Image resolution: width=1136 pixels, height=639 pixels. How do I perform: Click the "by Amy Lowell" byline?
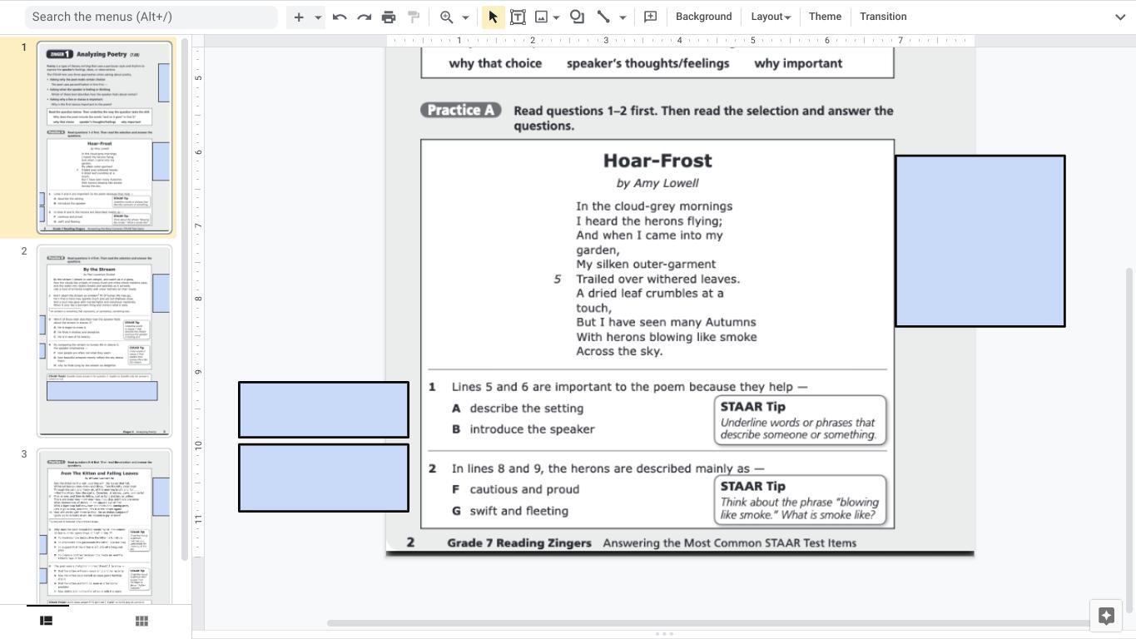tap(657, 183)
